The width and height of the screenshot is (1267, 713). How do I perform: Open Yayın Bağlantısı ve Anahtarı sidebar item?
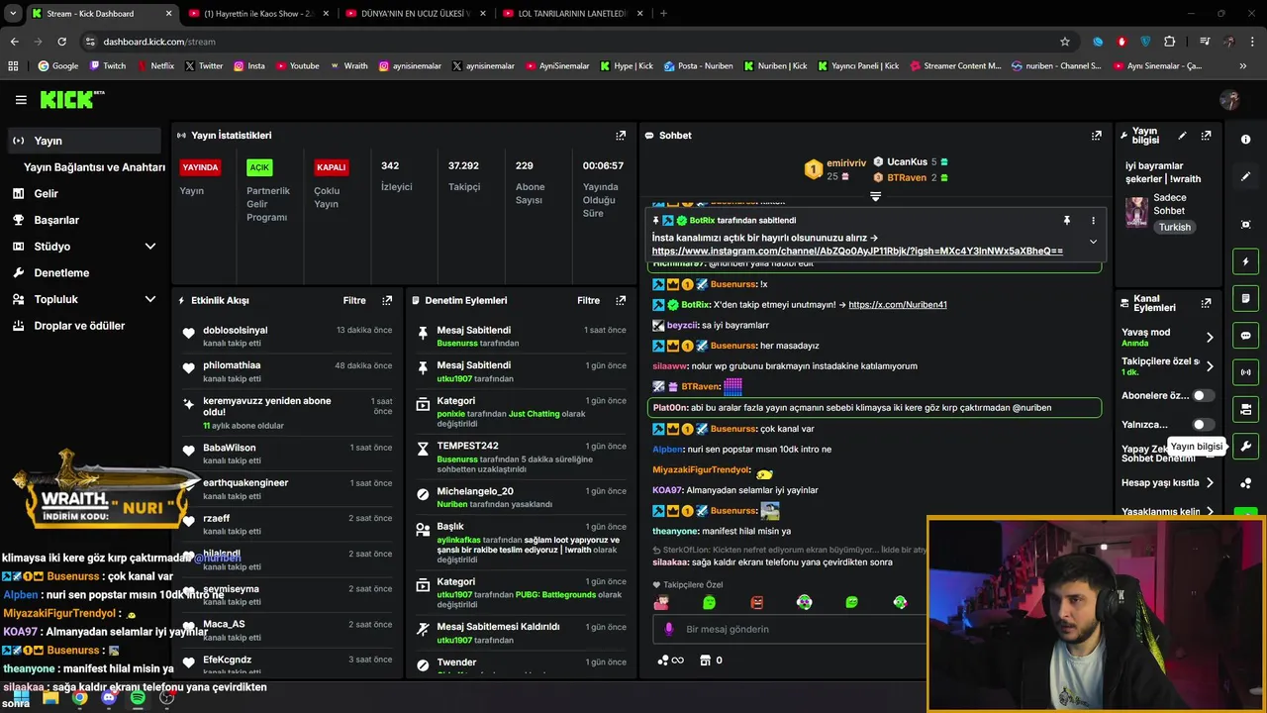[x=94, y=167]
